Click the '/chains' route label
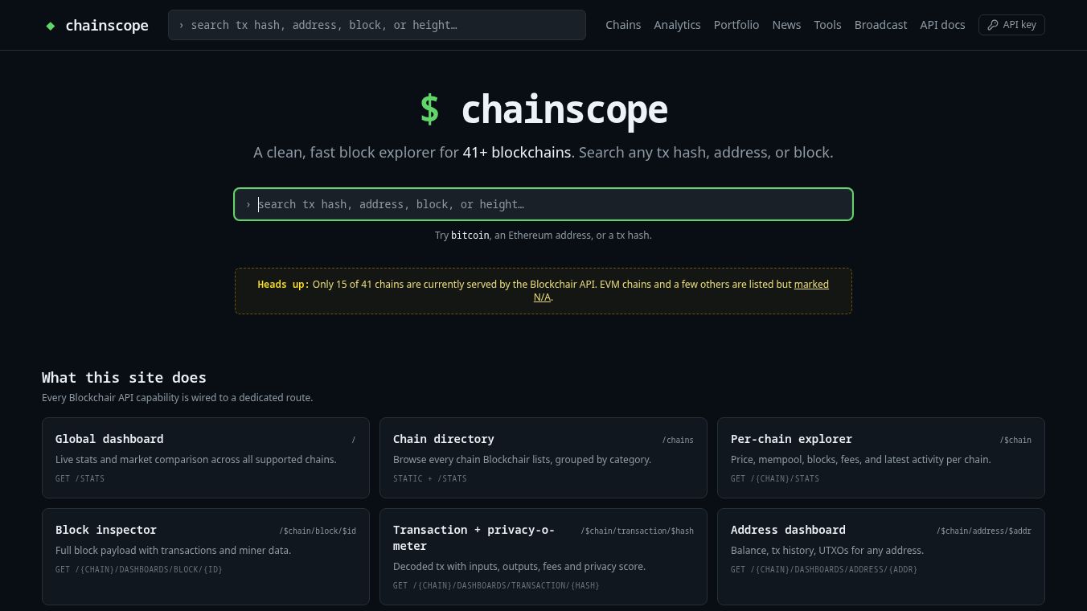 (678, 440)
